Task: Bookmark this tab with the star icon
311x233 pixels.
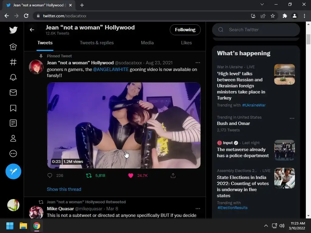Action: click(x=273, y=16)
